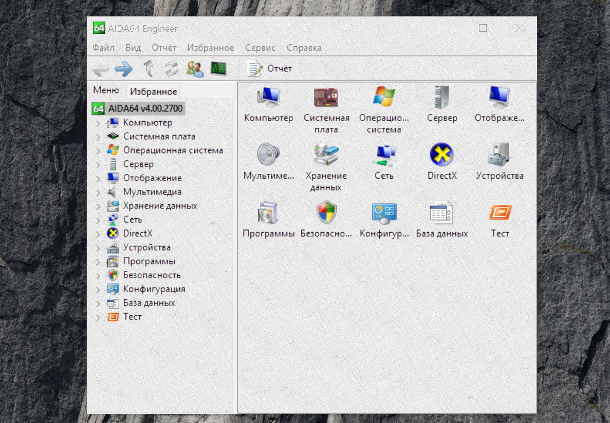610x423 pixels.
Task: Open the Компьютер icon in the main pane
Action: pyautogui.click(x=268, y=97)
